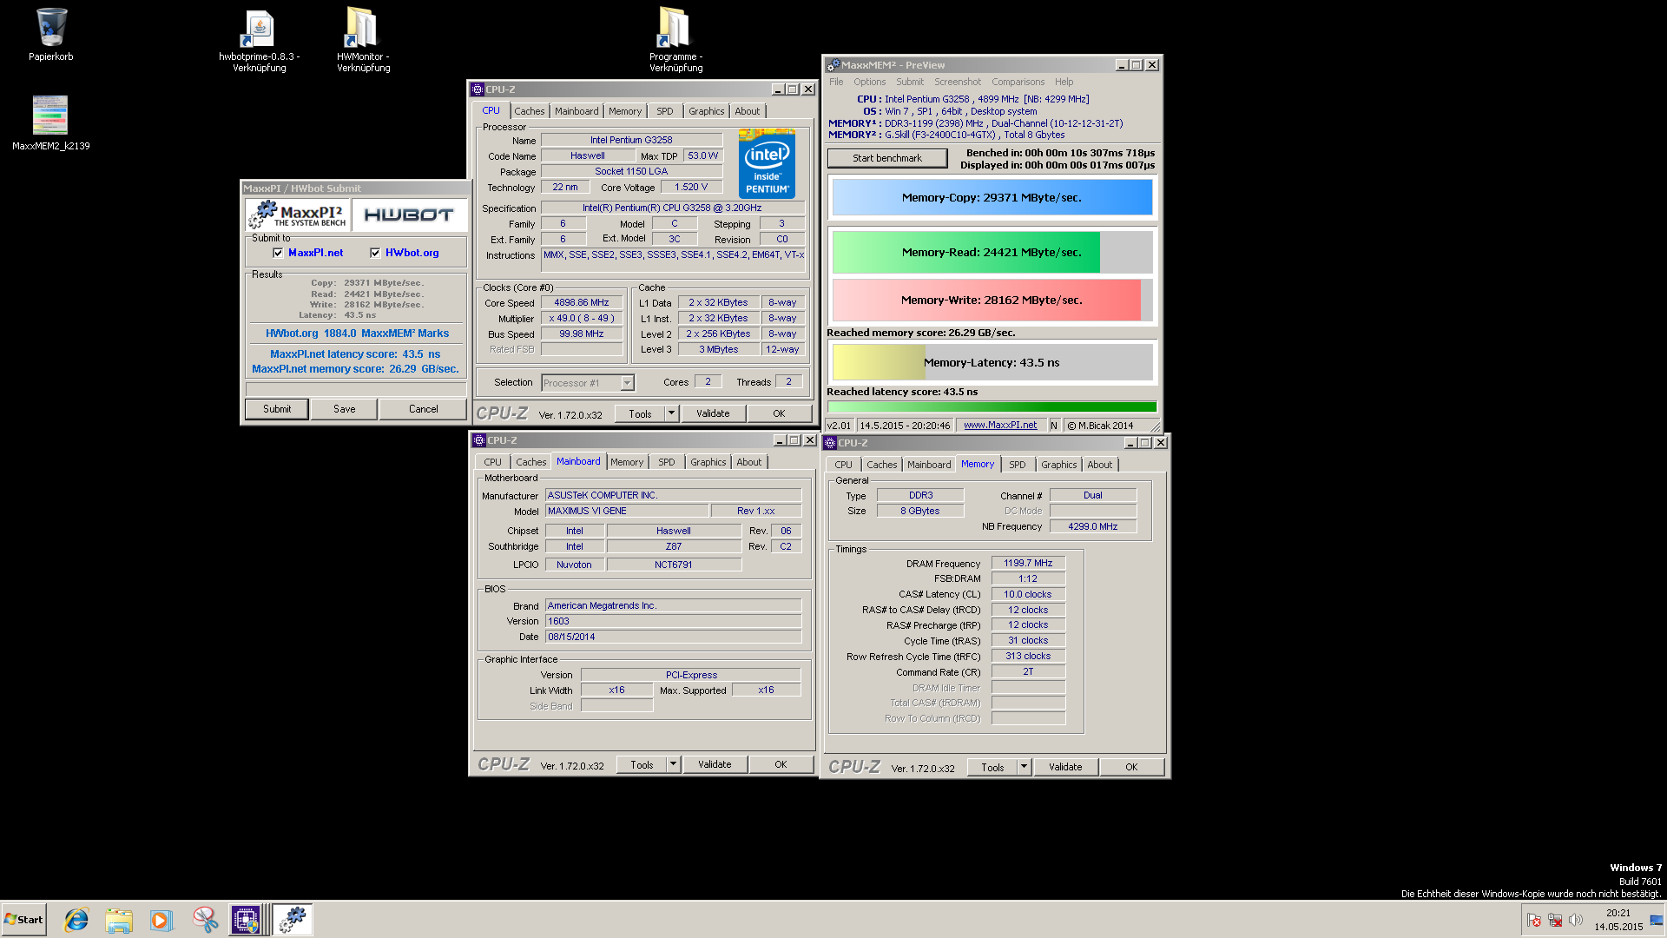
Task: Open Programme folder shortcut
Action: click(675, 40)
